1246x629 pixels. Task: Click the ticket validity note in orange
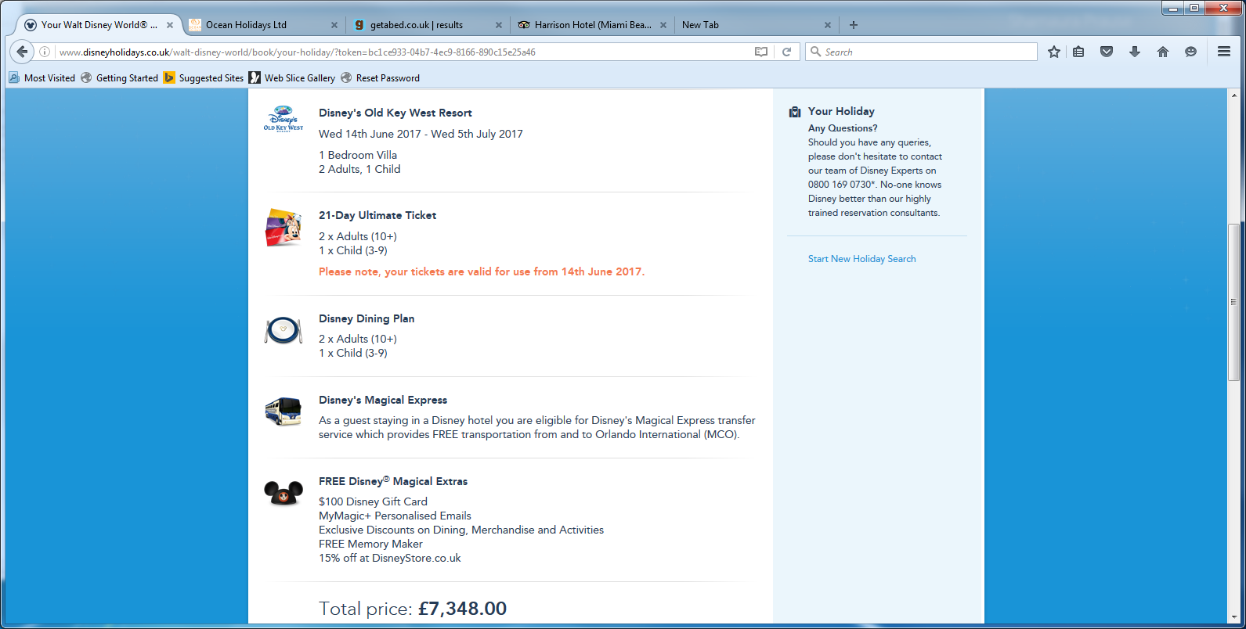pyautogui.click(x=482, y=271)
